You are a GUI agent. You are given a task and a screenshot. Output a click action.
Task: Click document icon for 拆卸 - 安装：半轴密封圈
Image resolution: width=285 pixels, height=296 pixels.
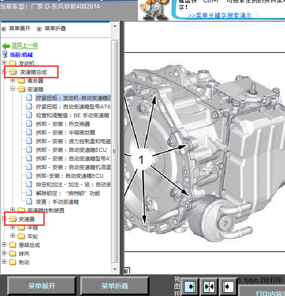[x=29, y=132]
